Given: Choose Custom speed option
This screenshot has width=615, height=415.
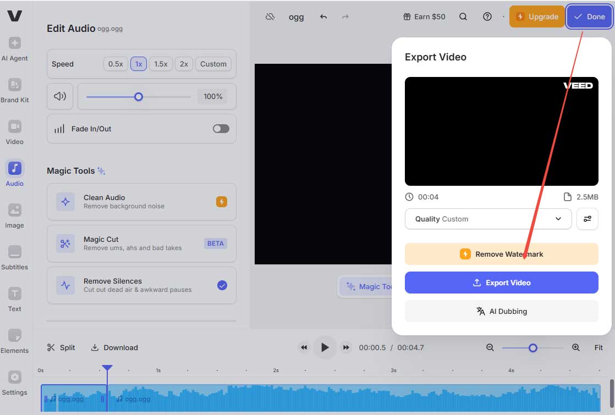Looking at the screenshot, I should (213, 64).
